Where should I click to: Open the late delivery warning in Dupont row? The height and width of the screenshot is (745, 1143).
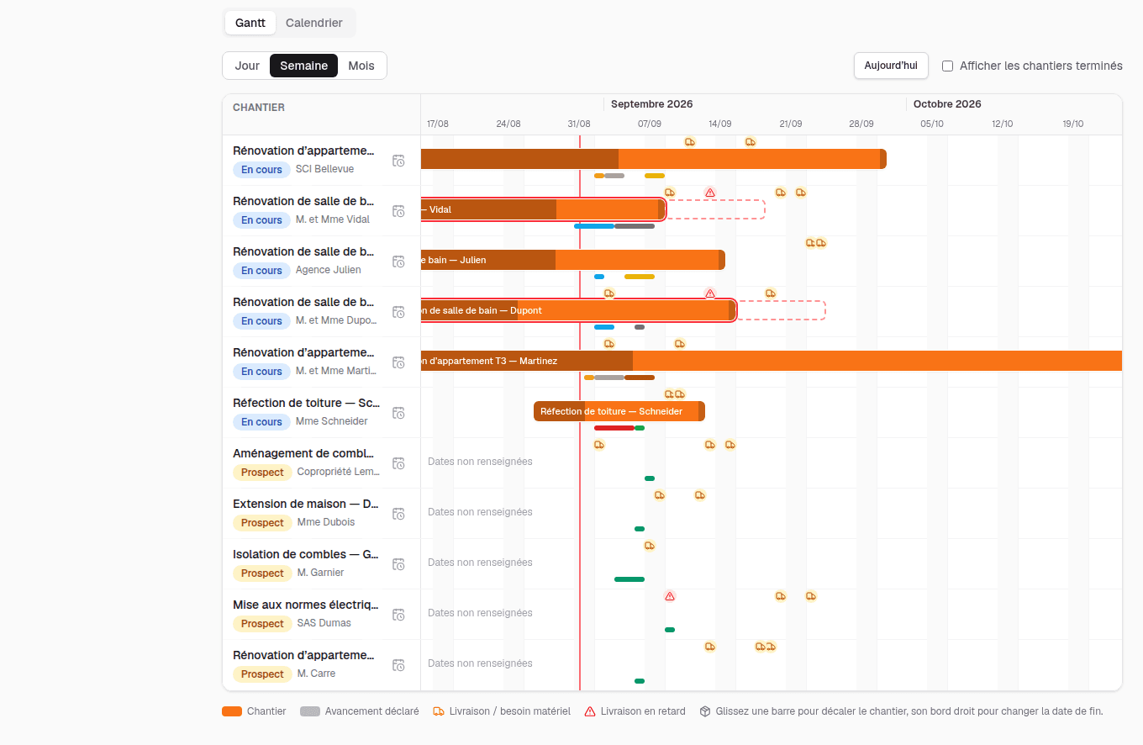click(x=710, y=293)
